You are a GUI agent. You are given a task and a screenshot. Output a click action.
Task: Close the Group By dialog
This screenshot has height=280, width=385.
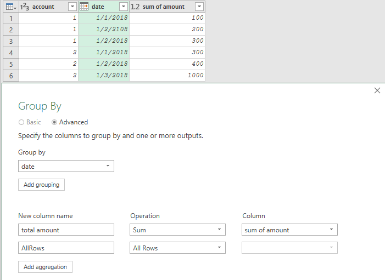(377, 90)
